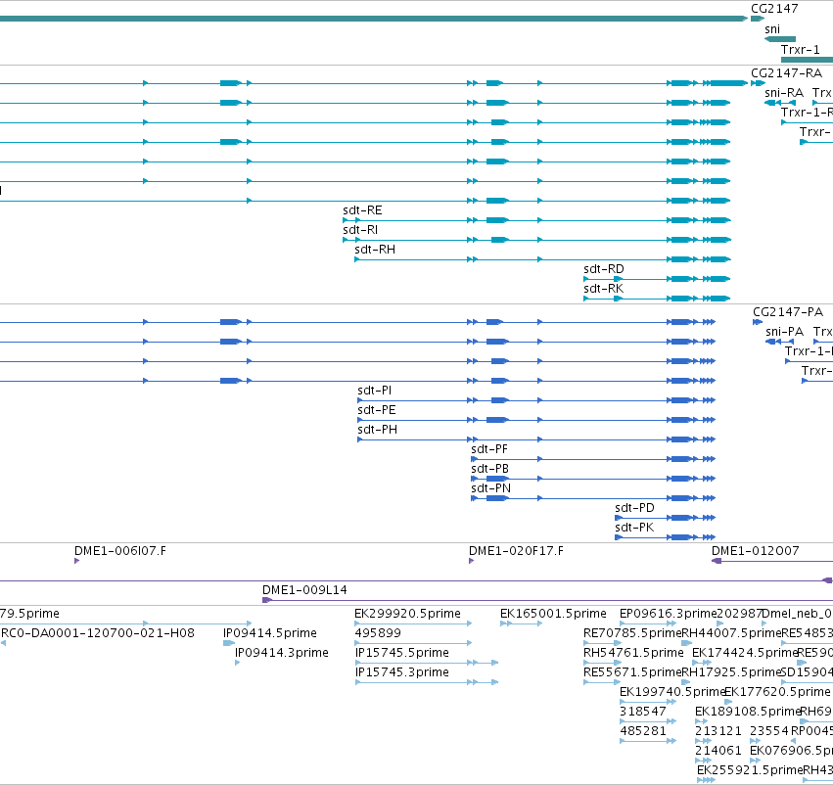This screenshot has height=785, width=833.
Task: Open the DME1-020F17.F feature label
Action: click(x=516, y=551)
